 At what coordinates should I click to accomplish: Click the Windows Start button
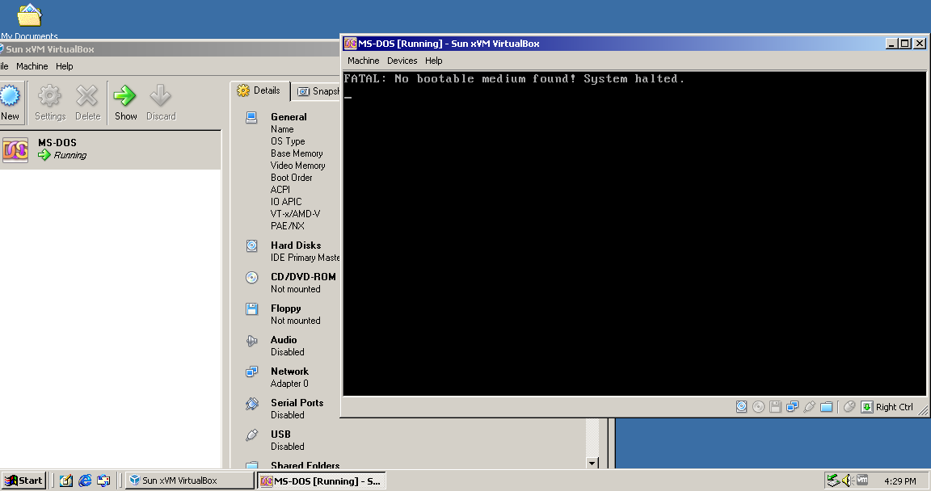pyautogui.click(x=23, y=481)
